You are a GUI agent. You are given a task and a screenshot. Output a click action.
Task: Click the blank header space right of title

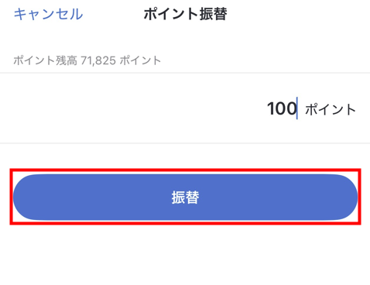click(x=296, y=14)
